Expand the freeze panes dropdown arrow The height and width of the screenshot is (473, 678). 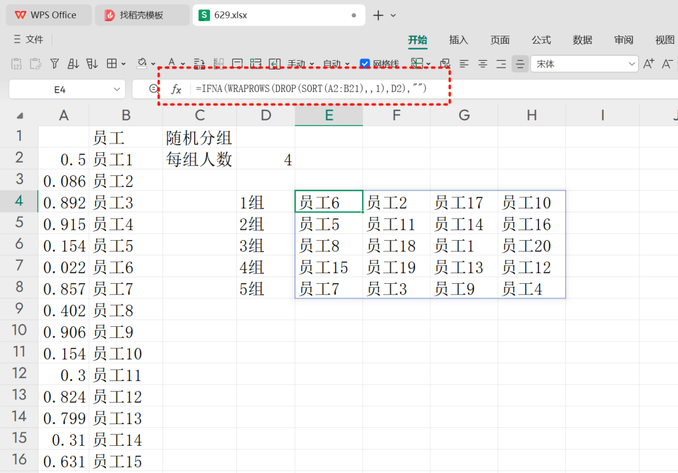(x=428, y=64)
